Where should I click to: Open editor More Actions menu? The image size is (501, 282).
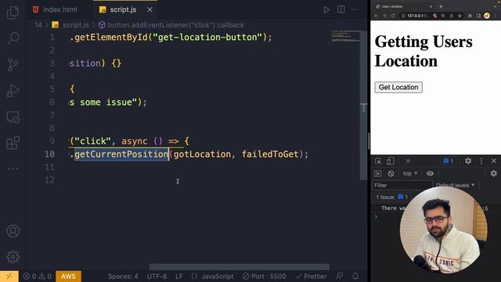pyautogui.click(x=355, y=9)
